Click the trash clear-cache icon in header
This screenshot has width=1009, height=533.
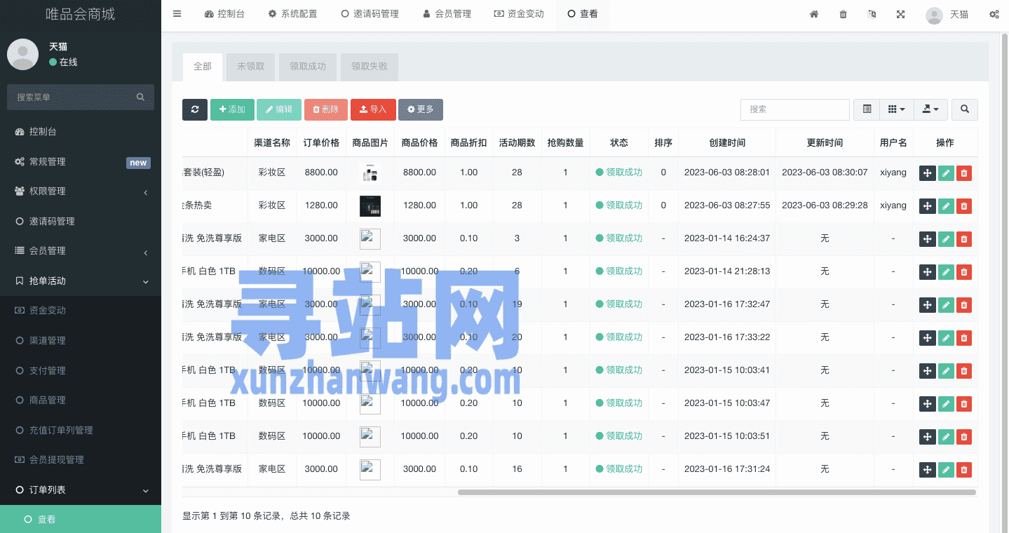(x=843, y=14)
